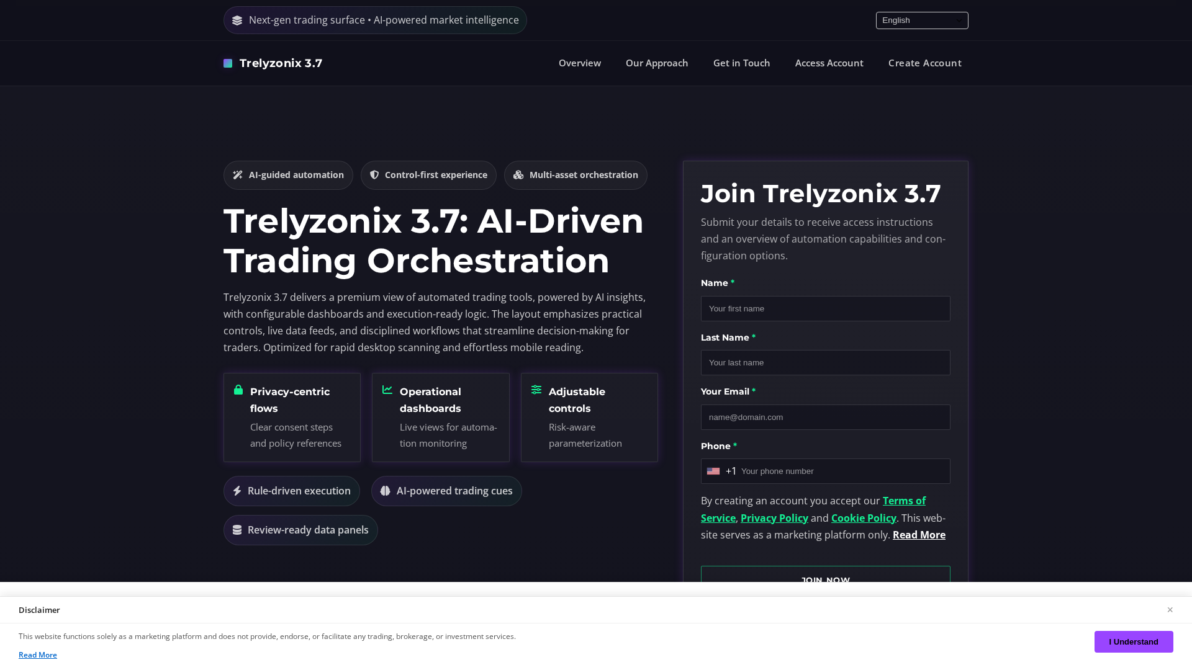Click the Control-first experience pill text
Image resolution: width=1192 pixels, height=670 pixels.
click(436, 175)
